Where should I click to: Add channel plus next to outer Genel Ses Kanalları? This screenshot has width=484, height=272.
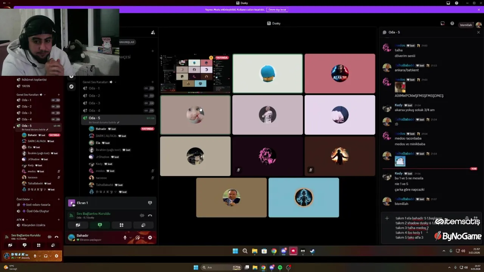59,95
